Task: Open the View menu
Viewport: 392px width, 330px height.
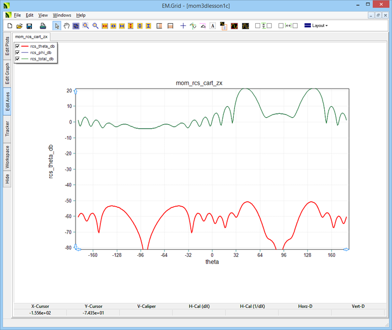Action: click(43, 15)
